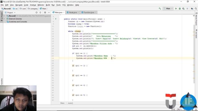The image size is (198, 111).
Task: Open the VCS menu
Action: 64,5
